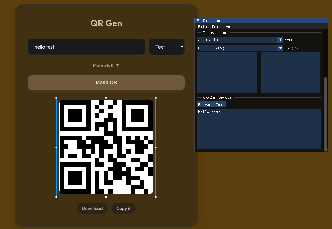The image size is (332, 229).
Task: Click the generated QR code image
Action: (x=106, y=147)
